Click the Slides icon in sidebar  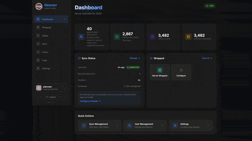38,36
